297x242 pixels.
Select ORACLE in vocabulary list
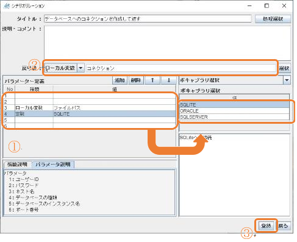234,111
